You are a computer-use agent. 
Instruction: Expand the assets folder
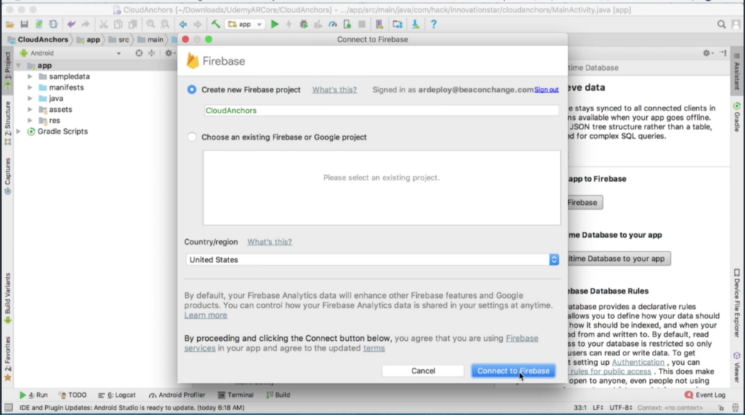click(x=30, y=109)
